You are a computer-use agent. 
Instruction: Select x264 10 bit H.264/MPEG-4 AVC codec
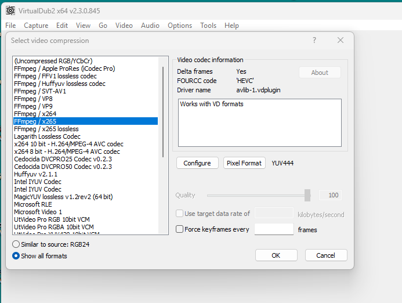85,144
